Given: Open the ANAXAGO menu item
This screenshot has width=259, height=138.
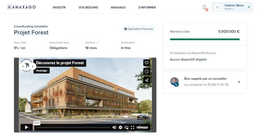Looking at the screenshot, I should [118, 7].
